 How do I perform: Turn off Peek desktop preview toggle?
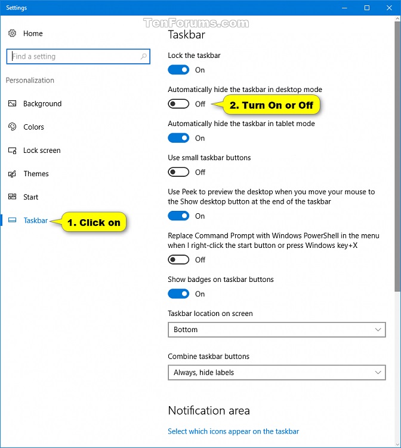point(178,216)
